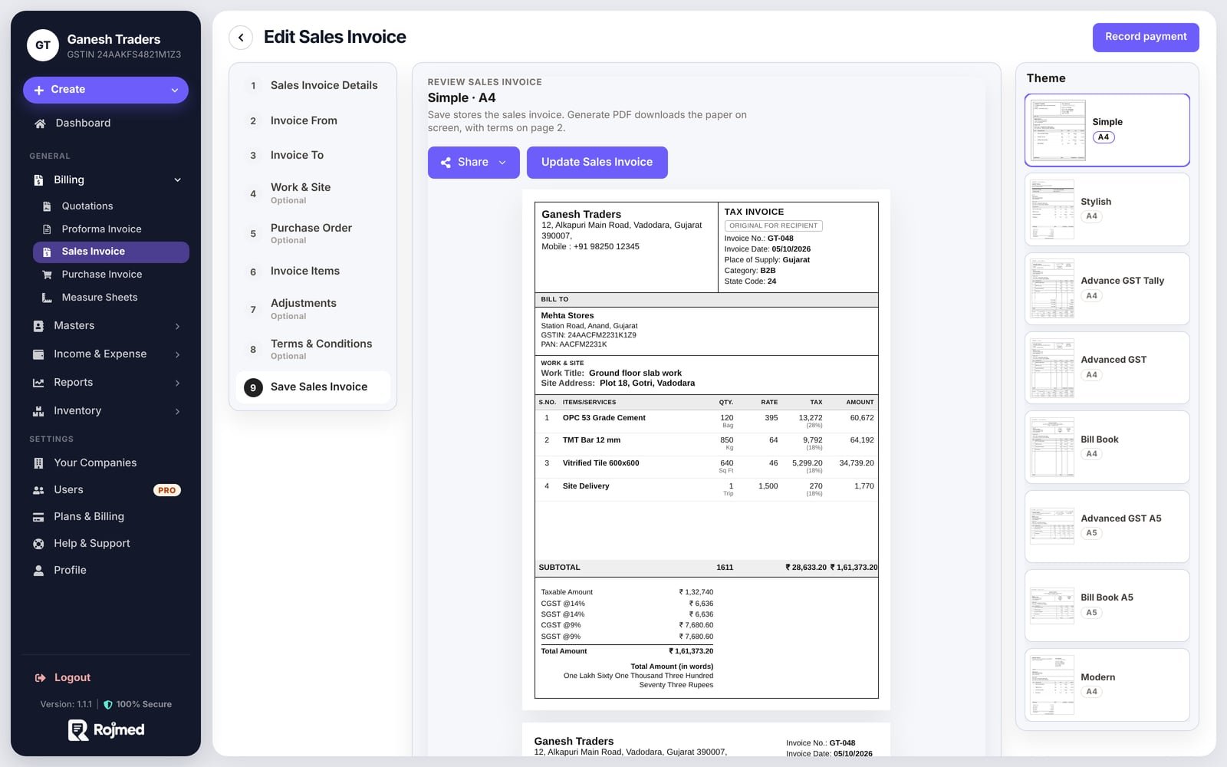
Task: Open the Purchase Order step
Action: (313, 234)
